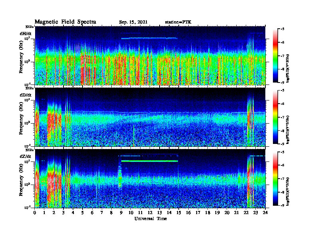Click the log PSD label of dH/dt color bar
The image size is (316, 244).
[288, 68]
